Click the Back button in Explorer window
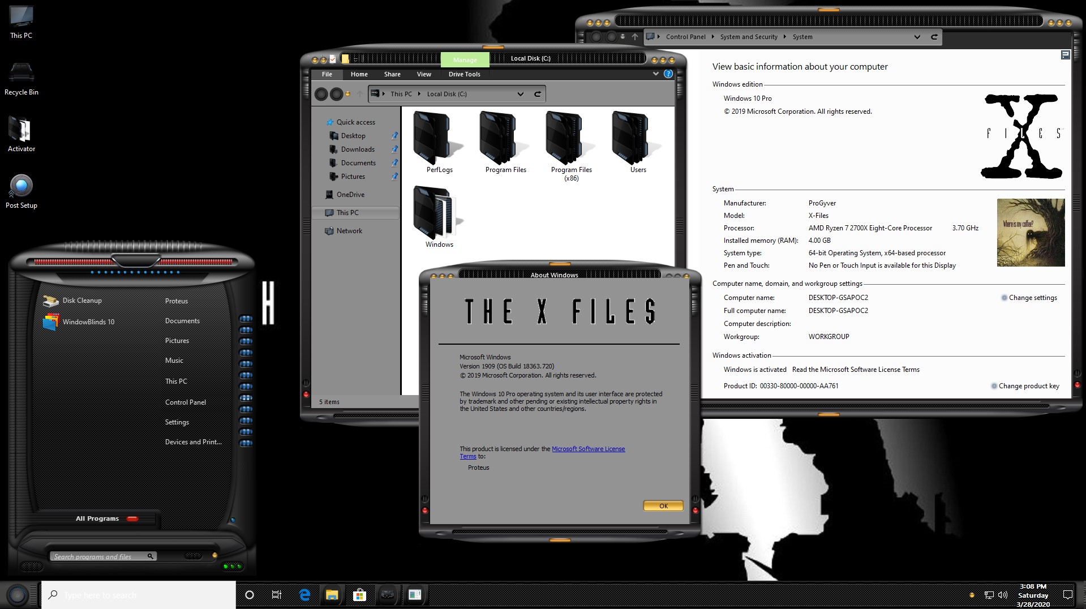This screenshot has width=1086, height=609. (321, 94)
